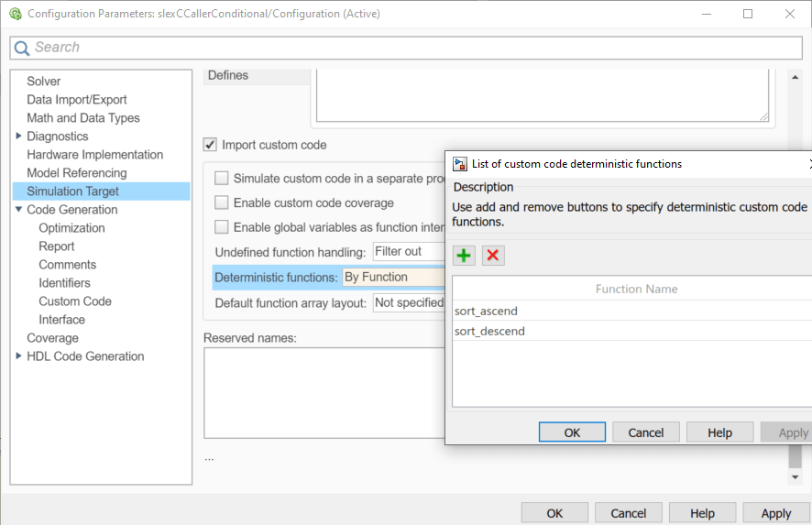Viewport: 812px width, 525px height.
Task: Click the Function Name column header
Action: pyautogui.click(x=631, y=289)
